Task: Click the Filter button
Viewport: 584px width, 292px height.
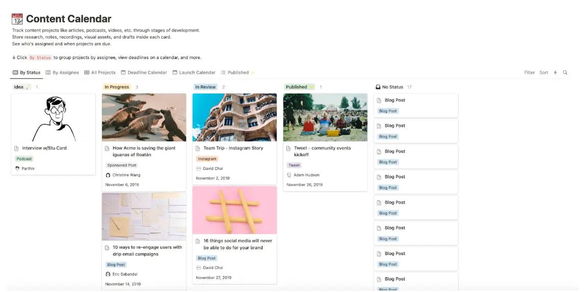Action: [529, 73]
